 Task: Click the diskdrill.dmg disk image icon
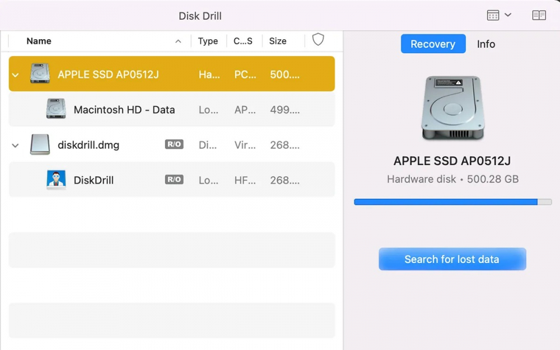point(39,144)
